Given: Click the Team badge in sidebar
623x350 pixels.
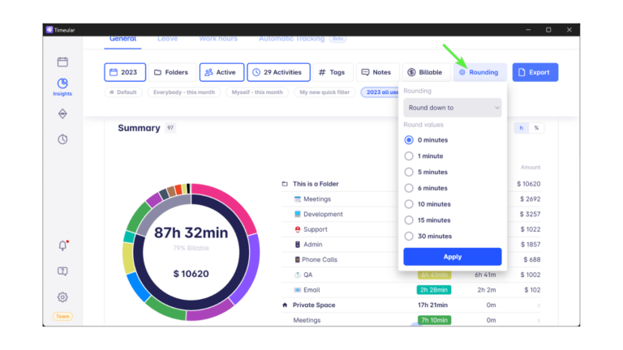Looking at the screenshot, I should point(62,316).
